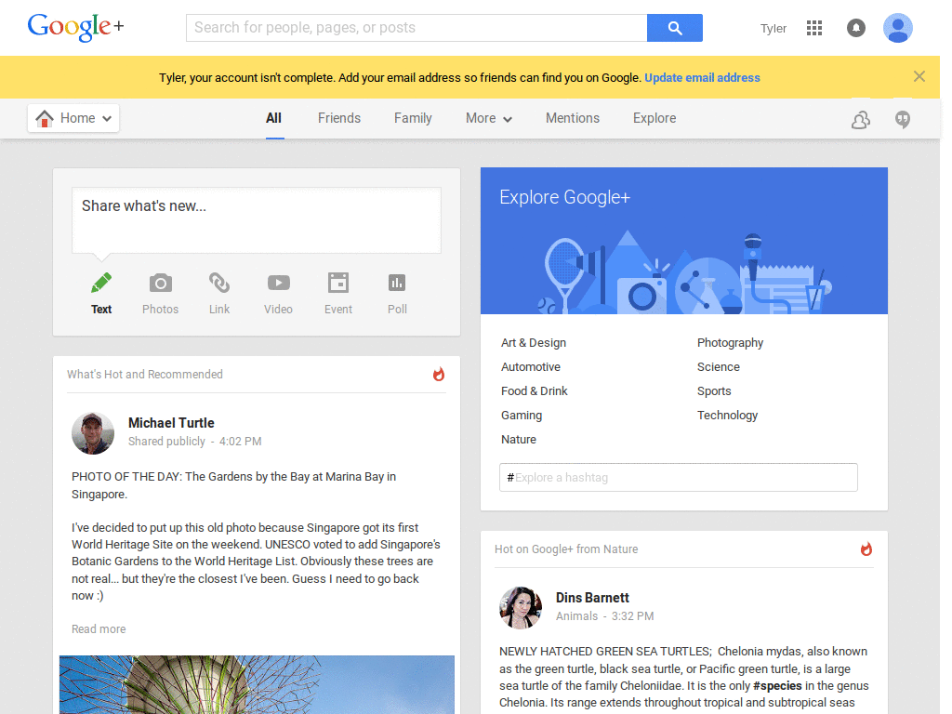Screen dimensions: 952x714
Task: Click the Shared publicly label
Action: (166, 442)
